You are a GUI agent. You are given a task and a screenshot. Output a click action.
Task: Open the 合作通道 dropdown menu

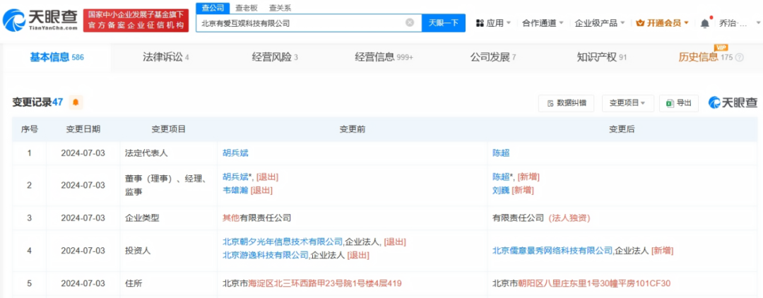[543, 23]
